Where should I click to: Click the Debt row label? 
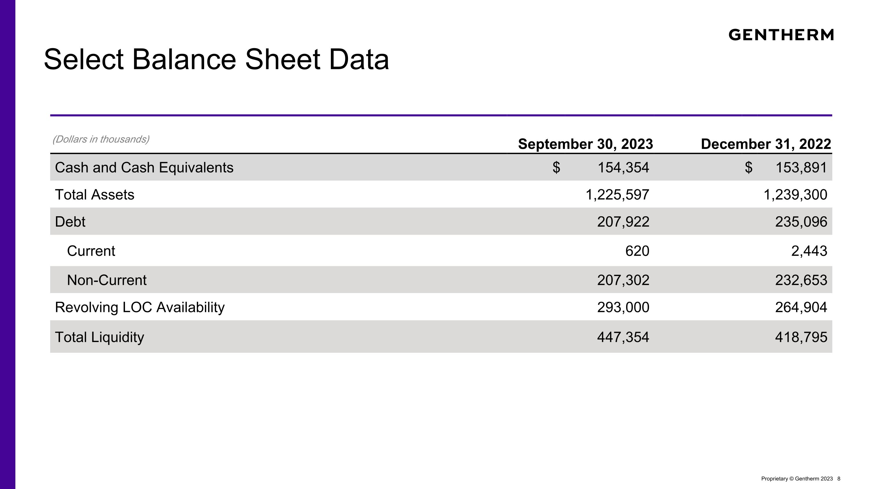[70, 222]
